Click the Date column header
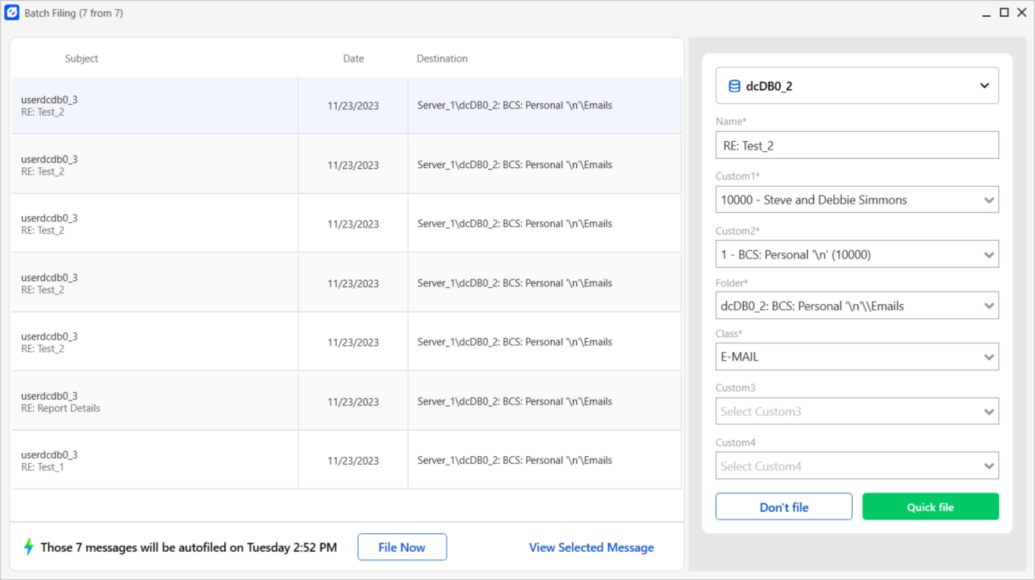Viewport: 1035px width, 580px height. coord(354,58)
